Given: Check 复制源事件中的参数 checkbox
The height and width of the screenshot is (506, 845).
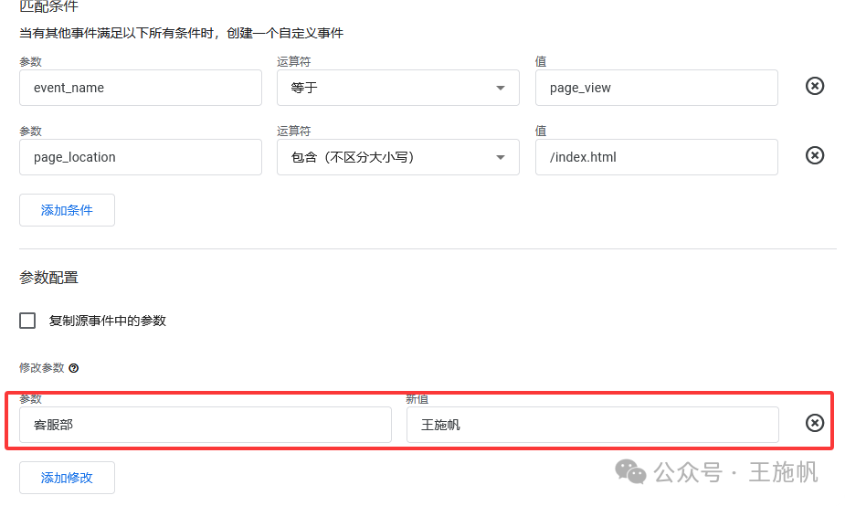Looking at the screenshot, I should [x=27, y=321].
